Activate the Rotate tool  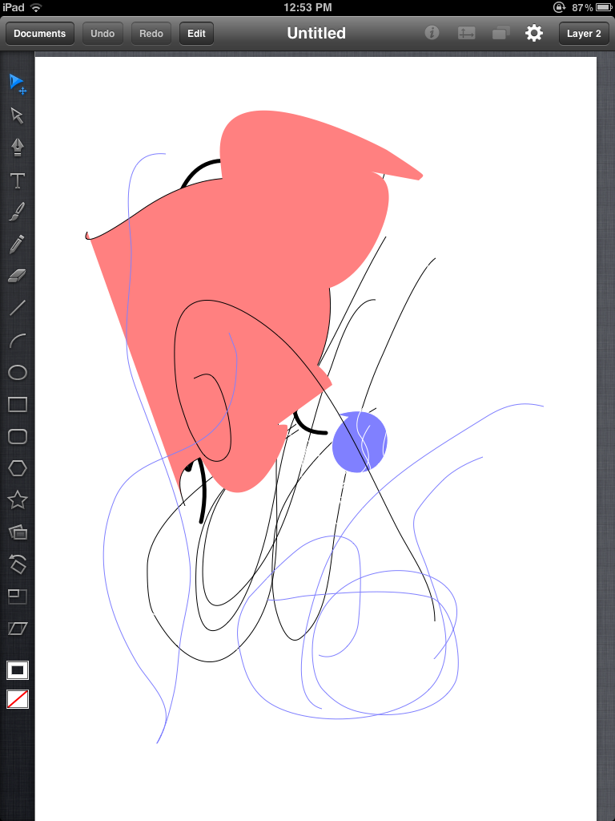(17, 564)
